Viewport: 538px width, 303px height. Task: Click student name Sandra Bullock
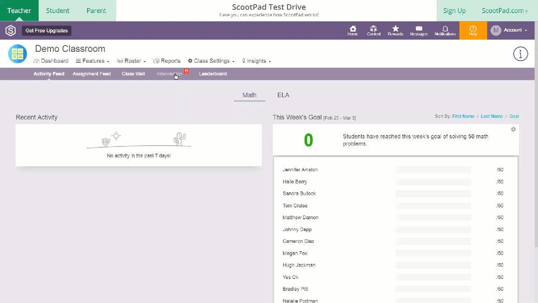click(299, 194)
